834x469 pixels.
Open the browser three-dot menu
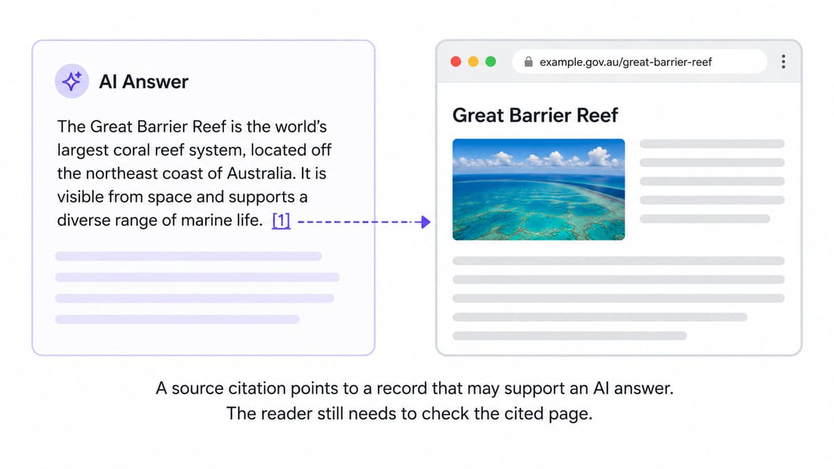pos(783,62)
